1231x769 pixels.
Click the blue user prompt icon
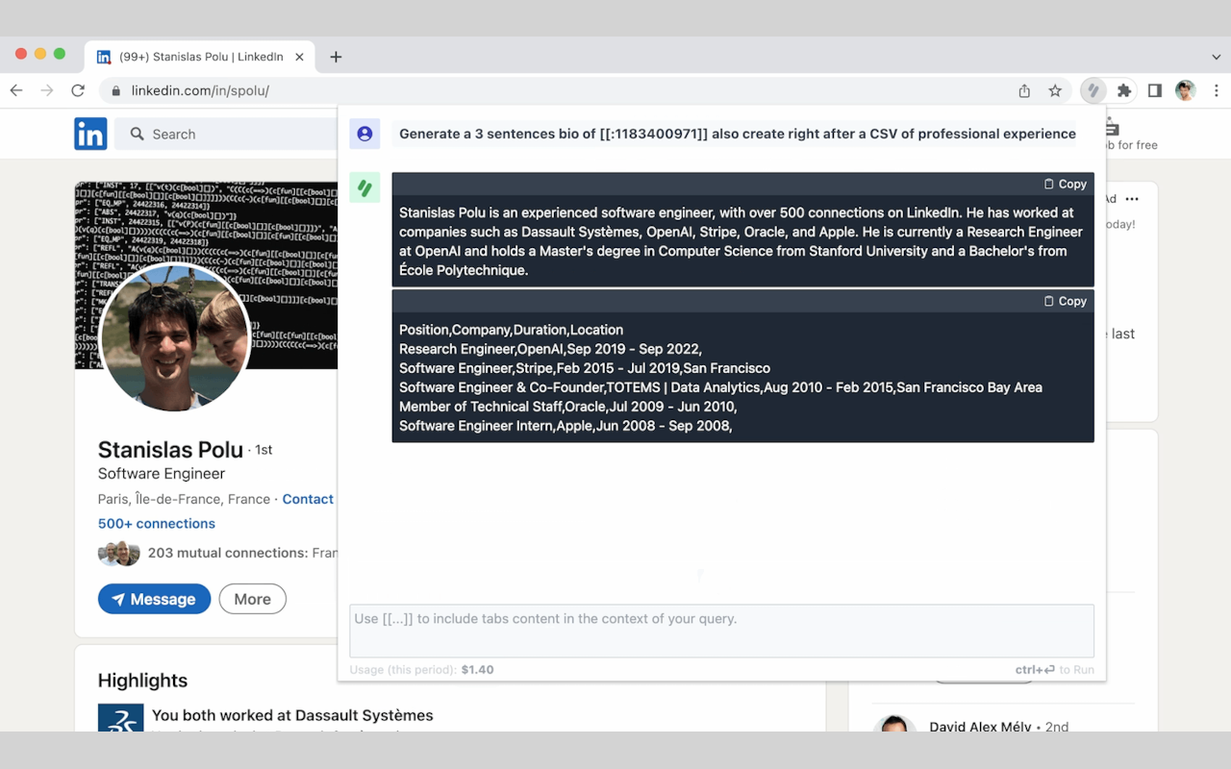pos(364,134)
